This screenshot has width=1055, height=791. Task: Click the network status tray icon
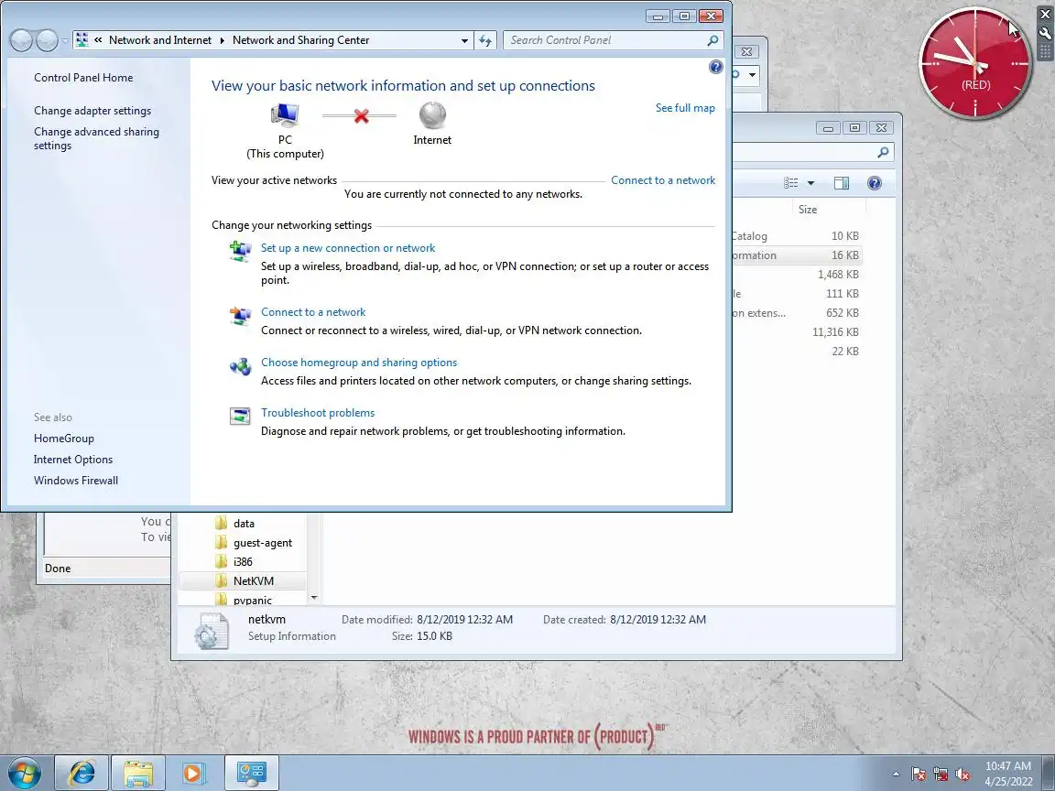940,775
